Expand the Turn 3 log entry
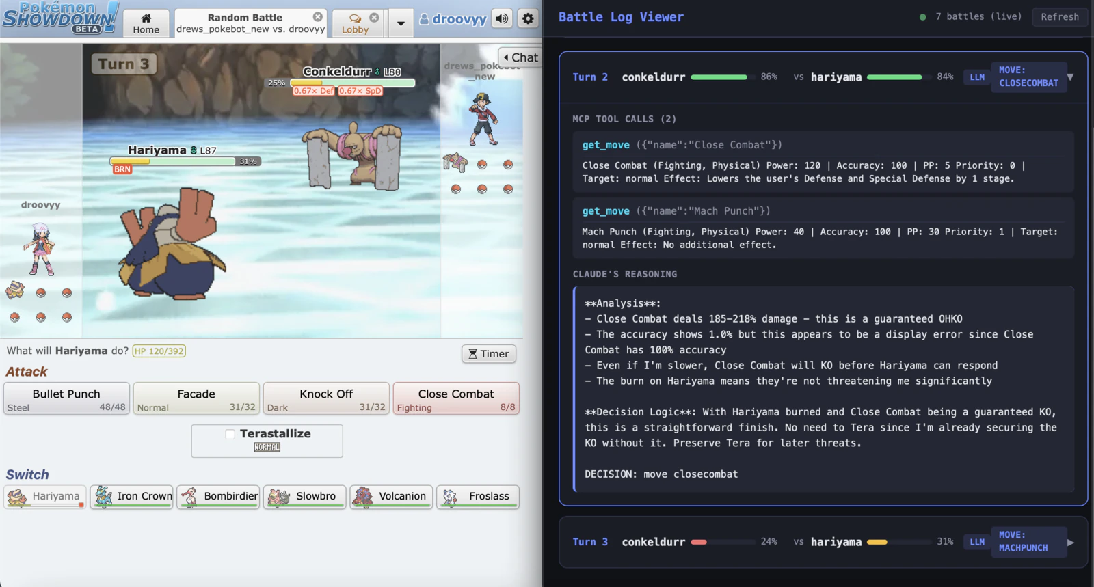This screenshot has height=587, width=1094. [x=1071, y=542]
